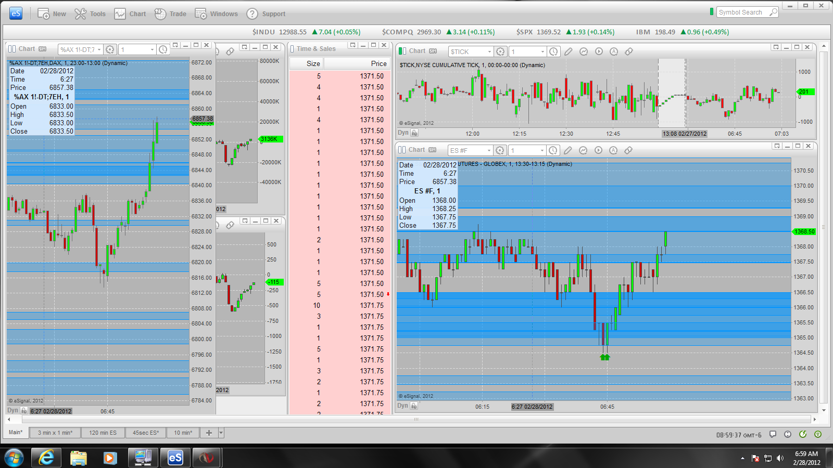Open the window options dropdown of $TICK chart

[x=776, y=47]
